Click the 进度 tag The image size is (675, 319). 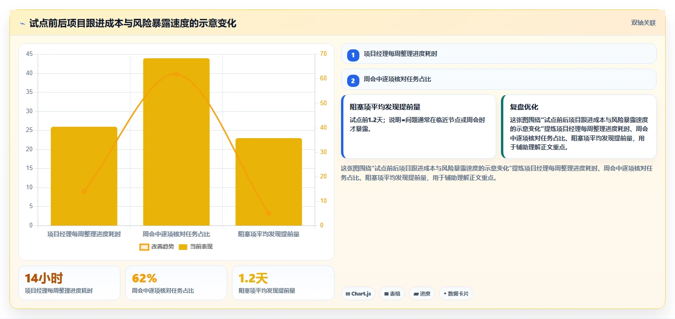coord(422,294)
